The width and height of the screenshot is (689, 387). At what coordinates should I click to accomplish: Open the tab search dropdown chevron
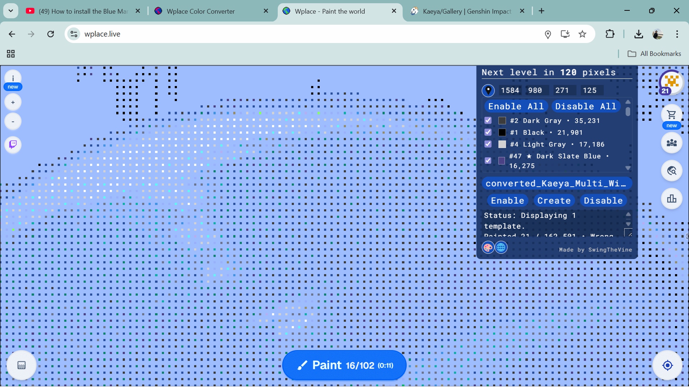(11, 11)
